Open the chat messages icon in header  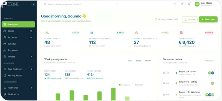(x=182, y=4)
